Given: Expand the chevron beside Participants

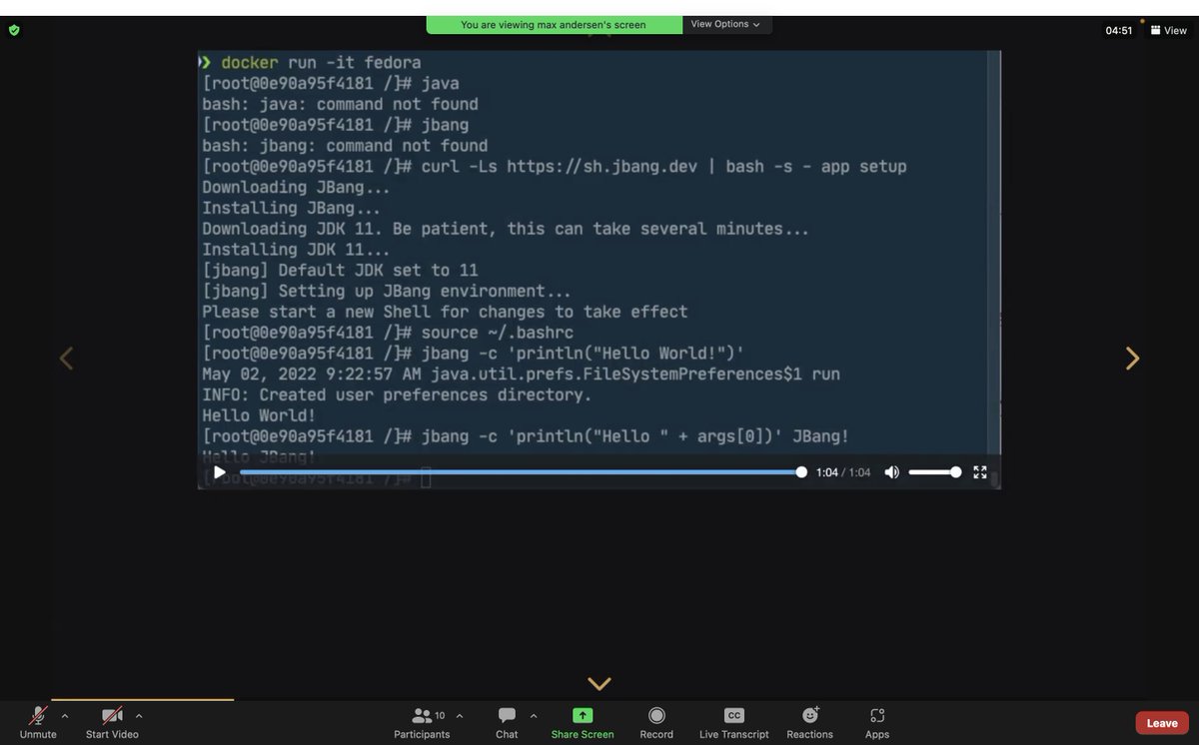Looking at the screenshot, I should tap(460, 715).
